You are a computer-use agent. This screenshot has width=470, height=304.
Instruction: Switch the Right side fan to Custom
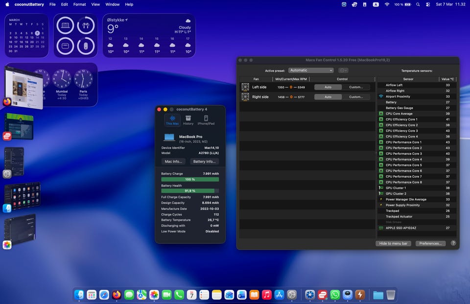click(x=356, y=97)
